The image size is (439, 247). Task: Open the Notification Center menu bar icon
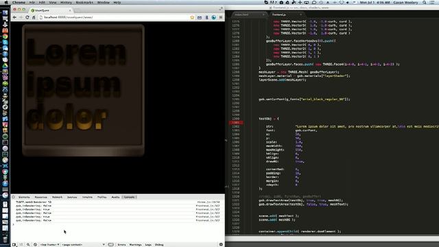coord(433,2)
